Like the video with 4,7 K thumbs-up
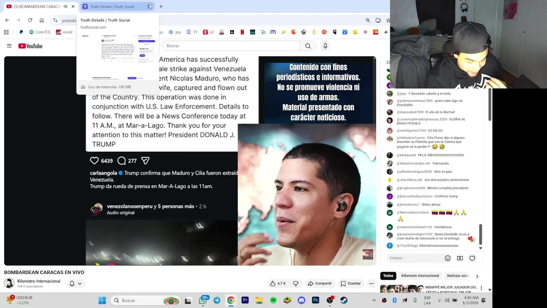547x308 pixels. [278, 283]
